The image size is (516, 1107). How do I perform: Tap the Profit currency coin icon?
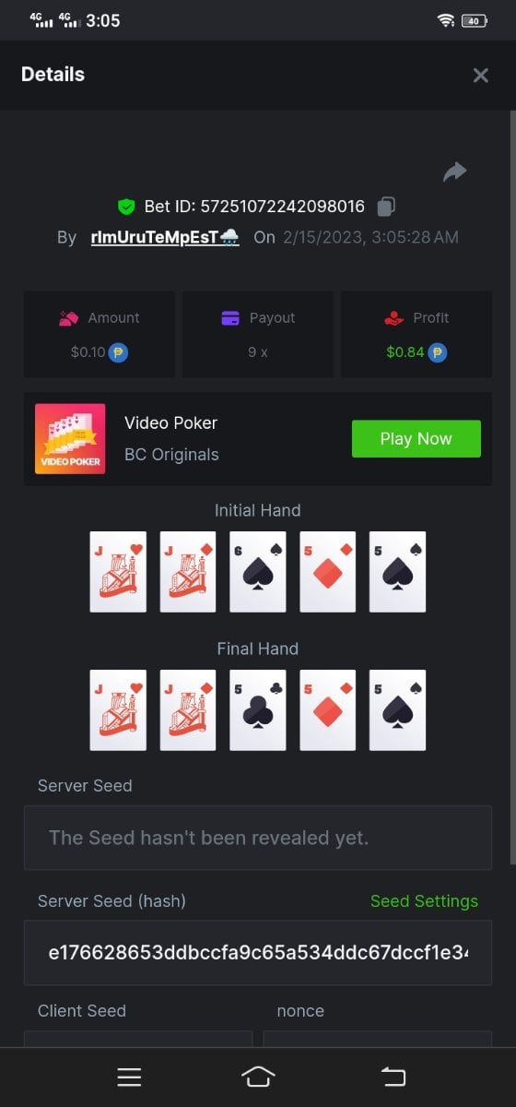[437, 352]
